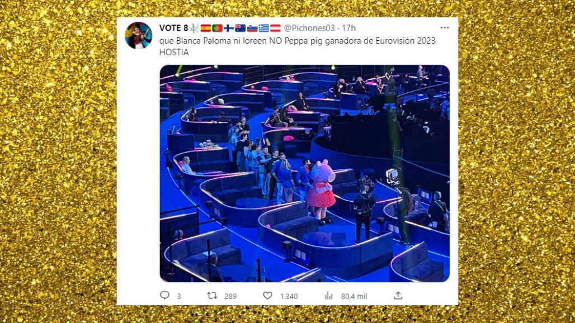Click the reply count number 3

tap(178, 296)
